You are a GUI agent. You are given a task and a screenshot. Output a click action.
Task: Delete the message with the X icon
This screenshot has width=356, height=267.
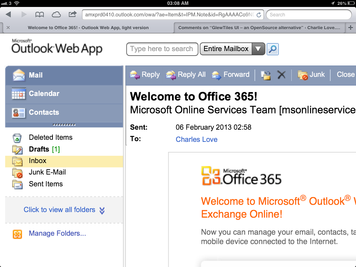point(281,74)
